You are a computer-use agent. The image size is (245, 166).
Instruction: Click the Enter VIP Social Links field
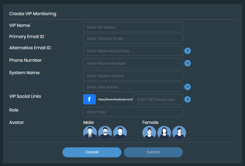click(x=158, y=99)
